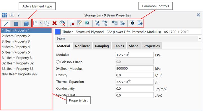Open the Shape tab
Screen dimensions: 203x111
134,46
